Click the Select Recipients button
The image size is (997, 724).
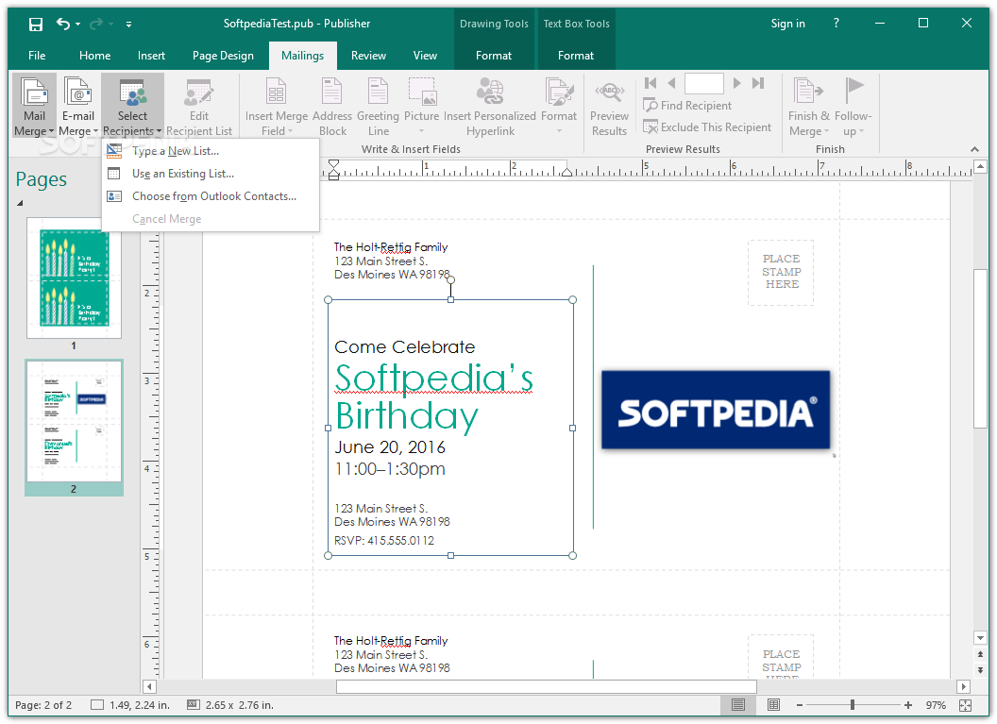coord(132,106)
